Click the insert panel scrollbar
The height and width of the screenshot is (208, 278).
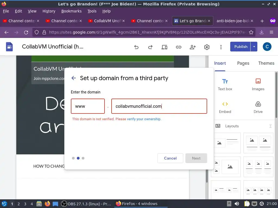coord(276,95)
